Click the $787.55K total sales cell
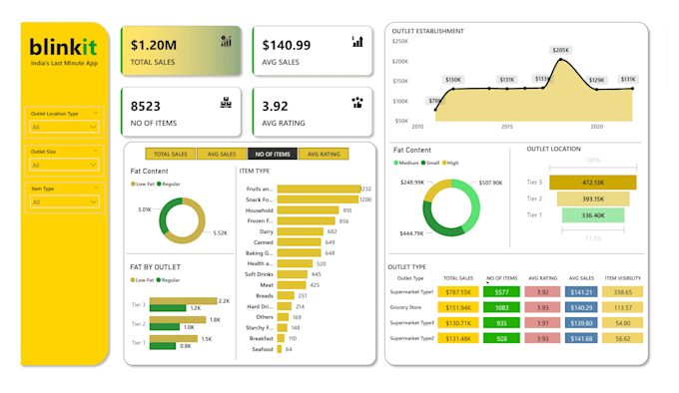Screen dimensions: 679x393 [x=458, y=292]
